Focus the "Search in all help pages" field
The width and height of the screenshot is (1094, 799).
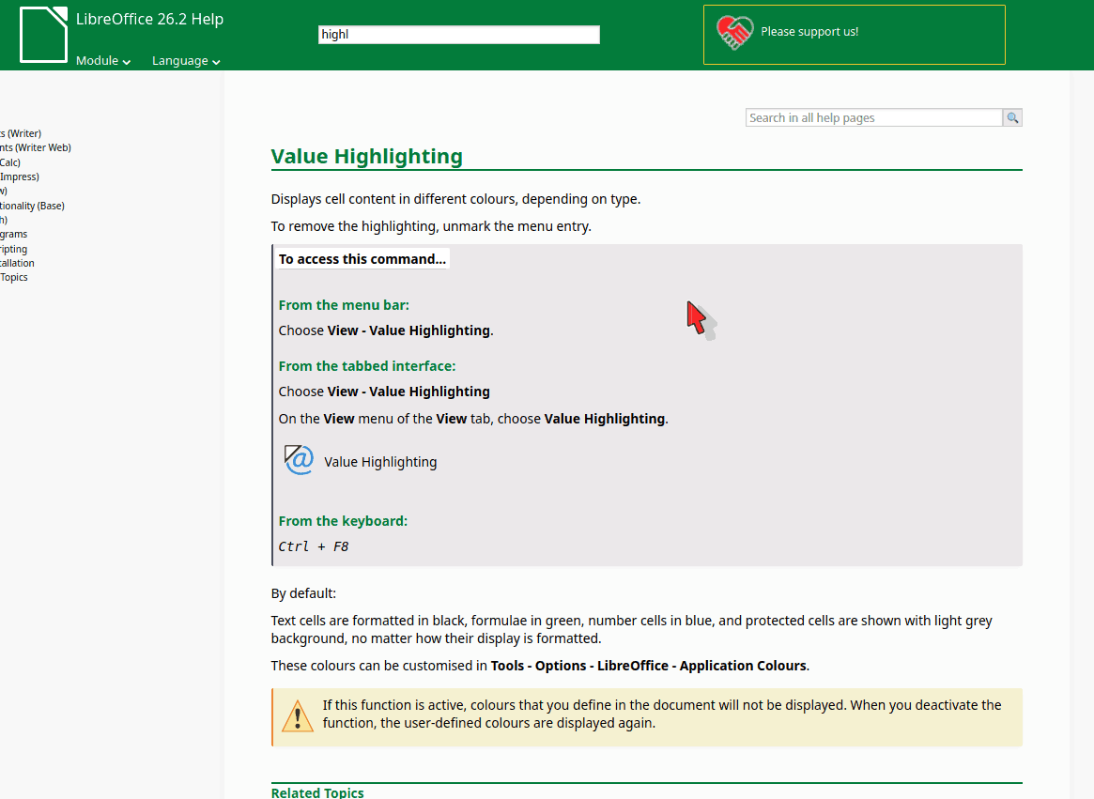click(873, 118)
